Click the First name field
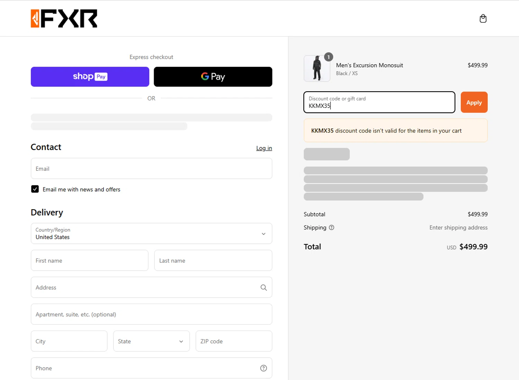 (90, 260)
